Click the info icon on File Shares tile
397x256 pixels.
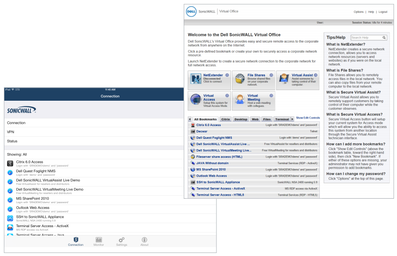coord(271,75)
